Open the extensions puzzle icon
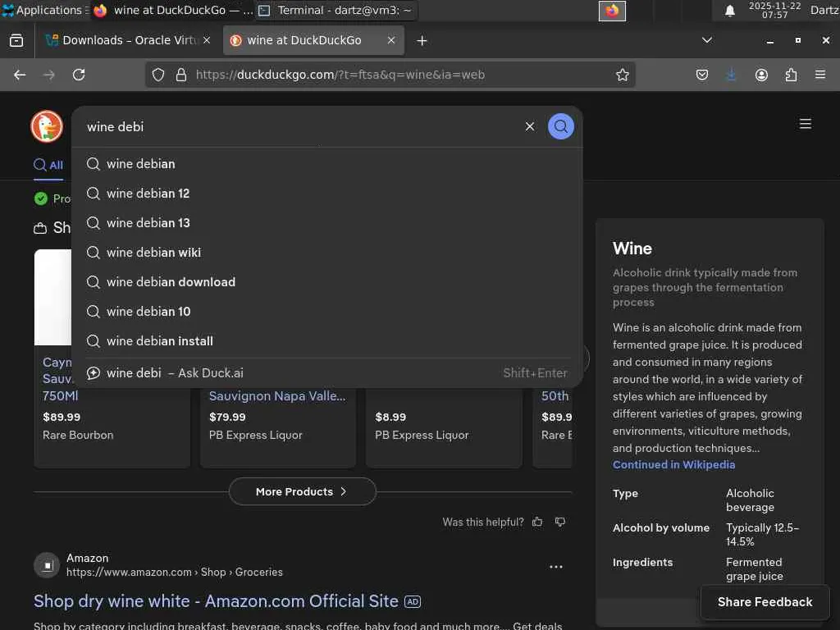 tap(791, 75)
